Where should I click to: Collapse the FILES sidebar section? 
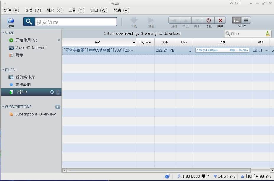click(x=3, y=70)
